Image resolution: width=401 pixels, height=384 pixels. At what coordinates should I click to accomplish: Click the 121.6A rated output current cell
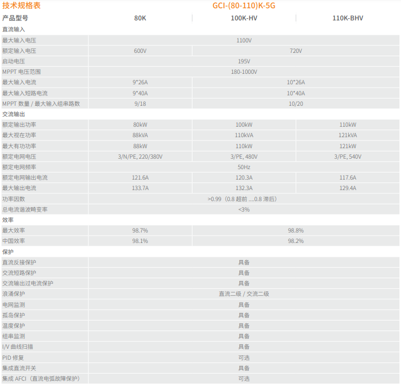point(140,177)
